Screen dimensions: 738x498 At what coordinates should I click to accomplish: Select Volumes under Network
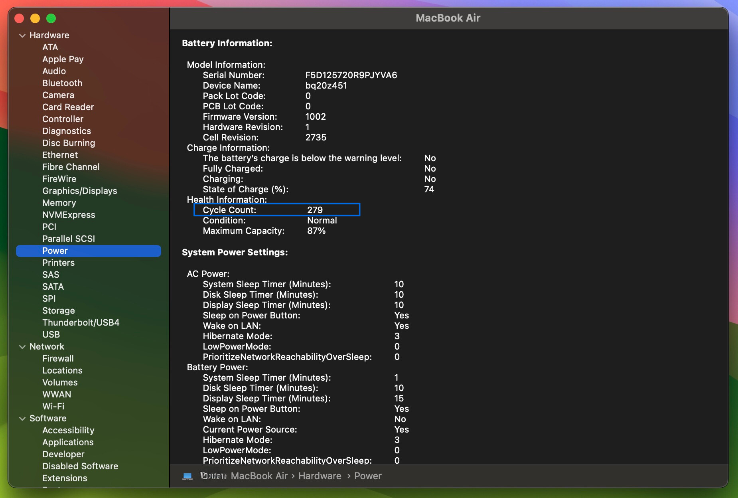60,382
